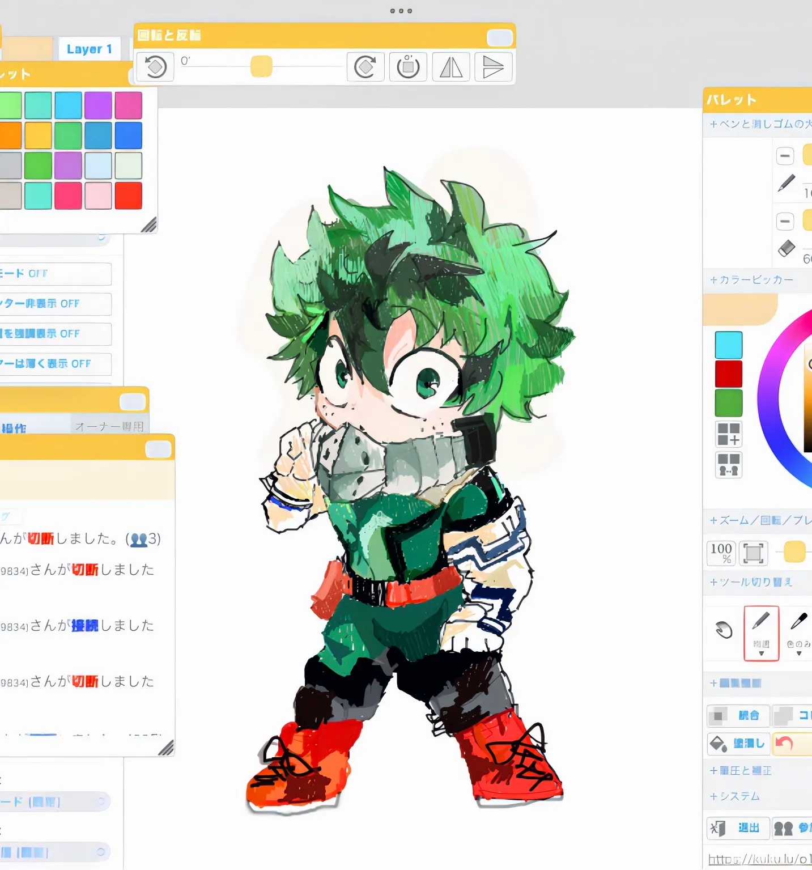Click the undo arrow button

click(792, 743)
